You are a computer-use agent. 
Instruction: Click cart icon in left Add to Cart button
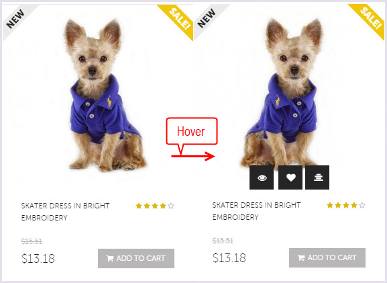pos(110,259)
